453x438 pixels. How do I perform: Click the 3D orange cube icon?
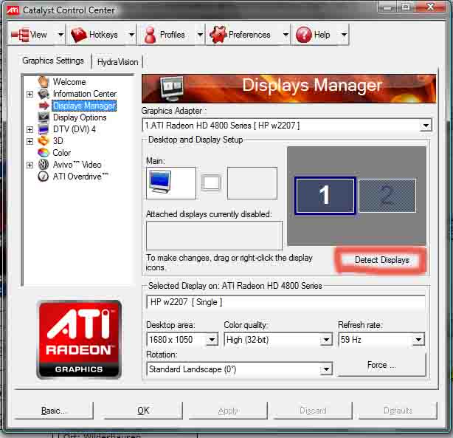coord(44,141)
